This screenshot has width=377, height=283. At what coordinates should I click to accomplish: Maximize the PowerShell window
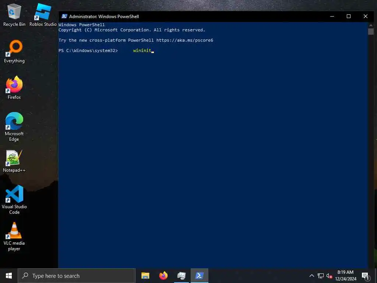click(x=349, y=16)
